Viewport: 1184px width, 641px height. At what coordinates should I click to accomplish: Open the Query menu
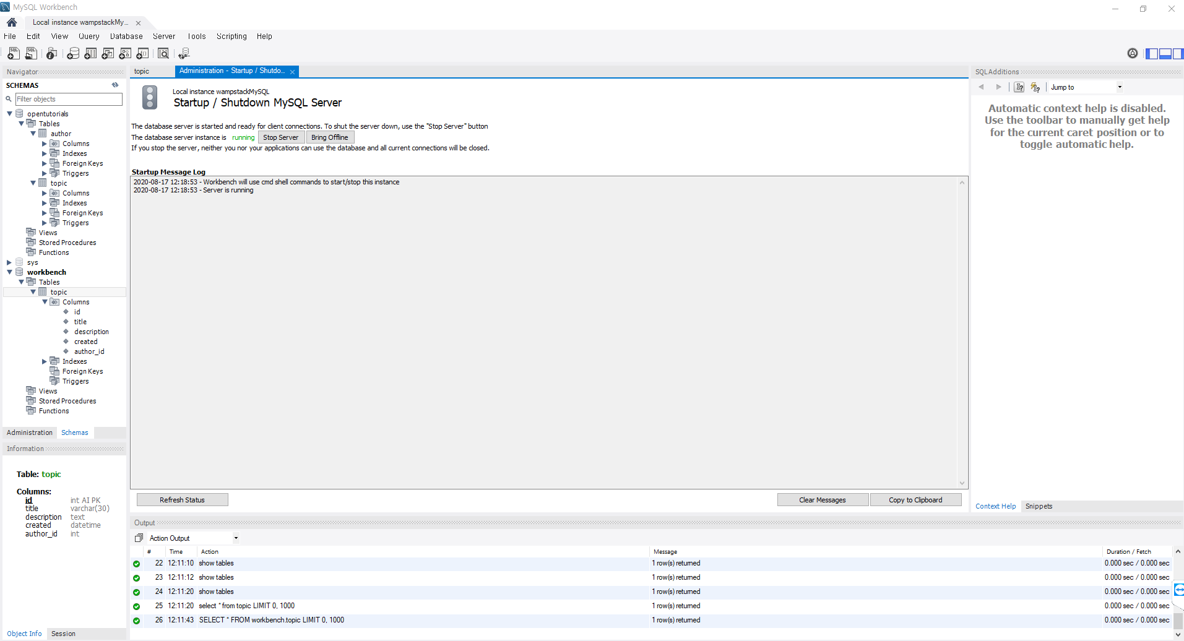pos(89,37)
